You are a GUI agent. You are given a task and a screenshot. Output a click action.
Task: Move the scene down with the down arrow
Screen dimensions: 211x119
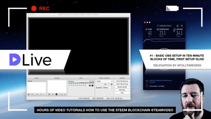(41, 94)
